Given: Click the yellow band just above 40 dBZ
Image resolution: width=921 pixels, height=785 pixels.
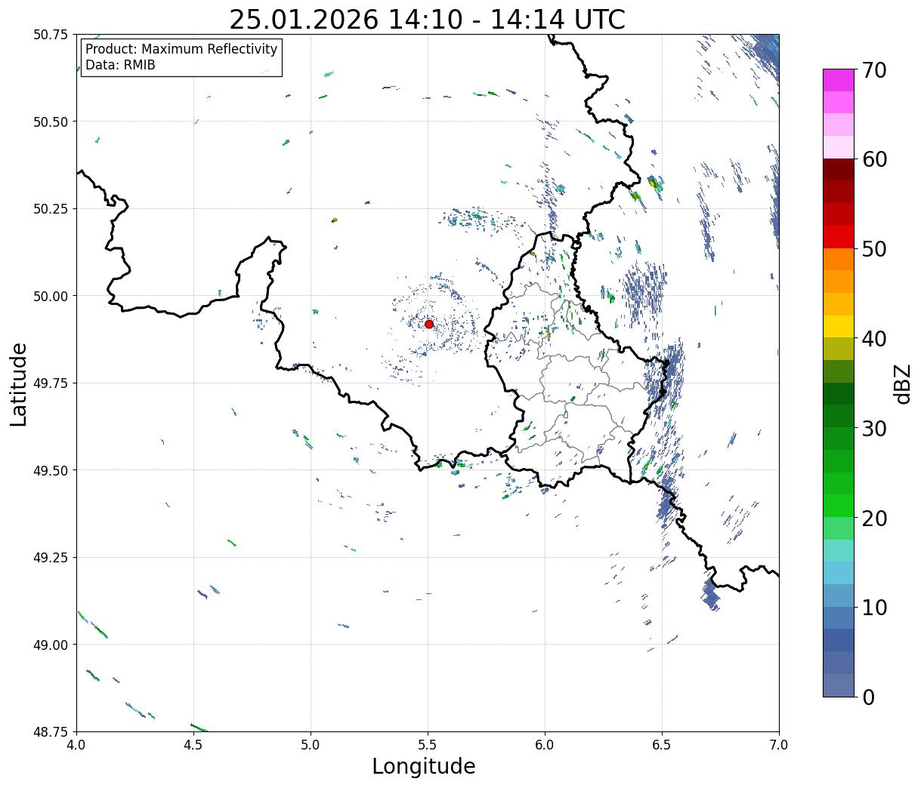Looking at the screenshot, I should pos(838,326).
